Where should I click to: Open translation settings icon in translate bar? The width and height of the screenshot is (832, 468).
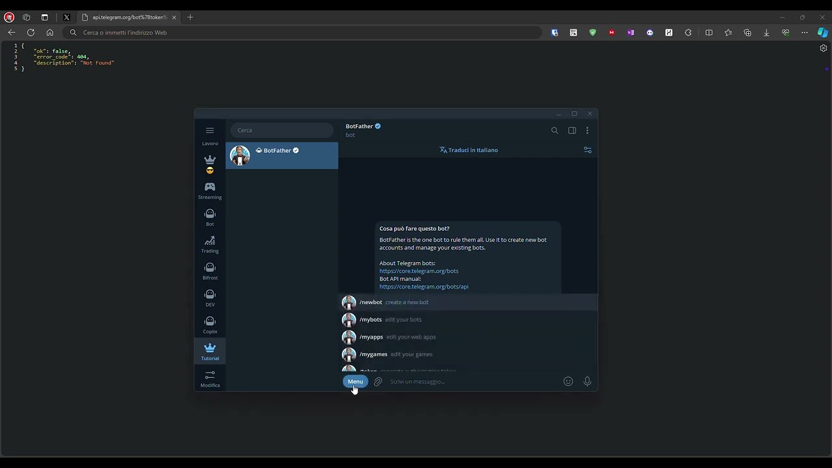click(x=588, y=150)
